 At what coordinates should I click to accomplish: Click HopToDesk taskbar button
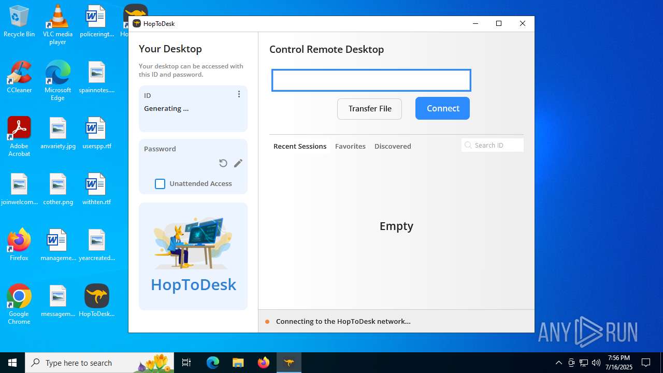tap(289, 363)
